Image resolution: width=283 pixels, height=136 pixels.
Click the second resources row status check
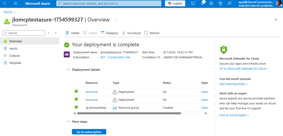(76, 99)
